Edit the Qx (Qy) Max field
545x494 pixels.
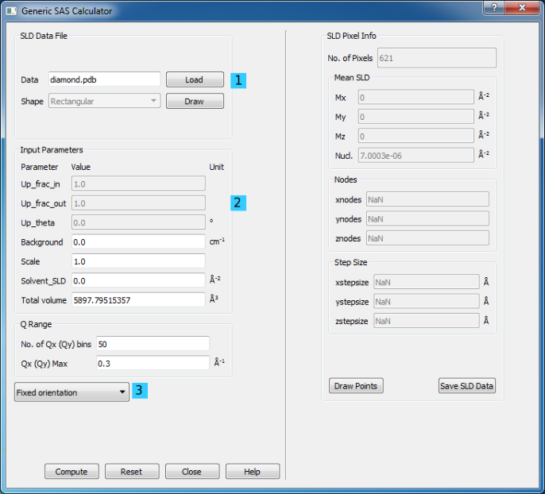152,363
